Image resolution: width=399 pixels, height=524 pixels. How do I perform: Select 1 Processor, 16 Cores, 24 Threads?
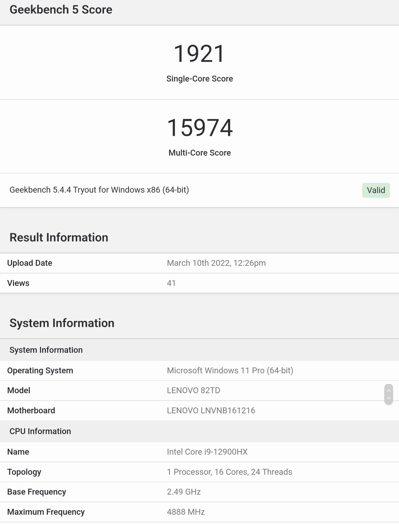[229, 472]
